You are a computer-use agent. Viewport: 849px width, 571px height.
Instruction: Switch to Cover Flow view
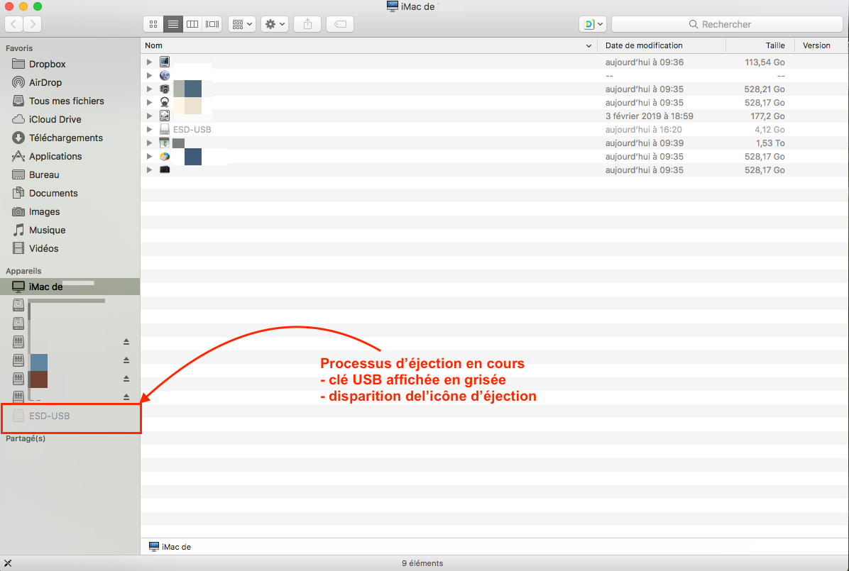pyautogui.click(x=212, y=24)
